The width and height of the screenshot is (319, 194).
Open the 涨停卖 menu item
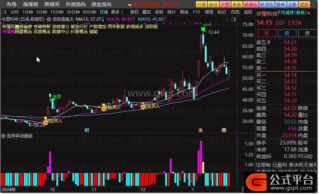(31, 4)
